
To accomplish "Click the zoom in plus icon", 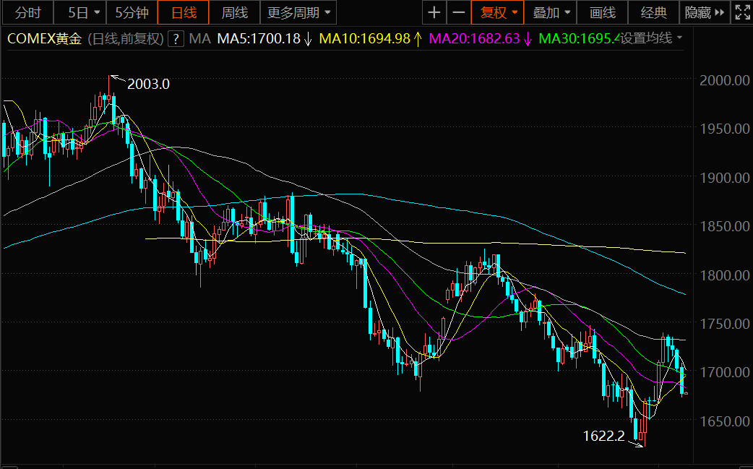I will (x=434, y=12).
